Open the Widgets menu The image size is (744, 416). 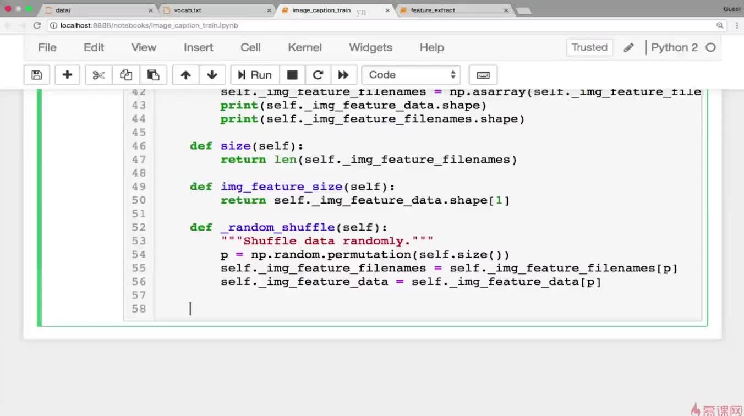(x=370, y=47)
